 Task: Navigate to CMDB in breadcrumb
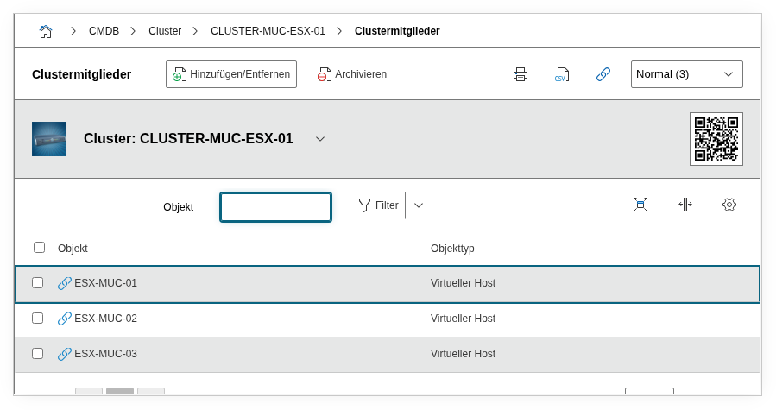tap(104, 31)
